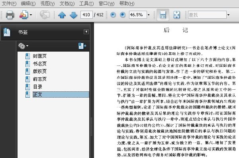Image resolution: width=239 pixels, height=158 pixels.
Task: Click the grayed-out globe sync icon
Action: (45, 15)
